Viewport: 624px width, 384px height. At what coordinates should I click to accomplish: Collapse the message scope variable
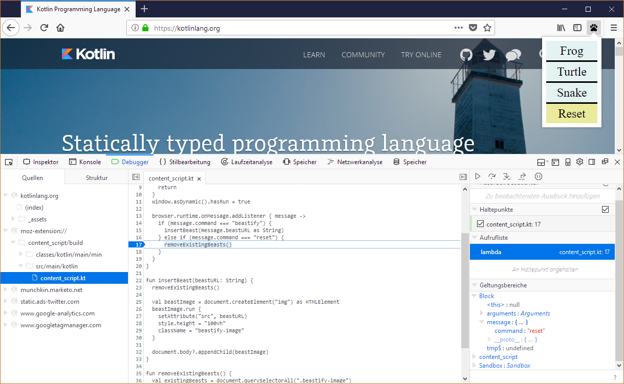[482, 322]
